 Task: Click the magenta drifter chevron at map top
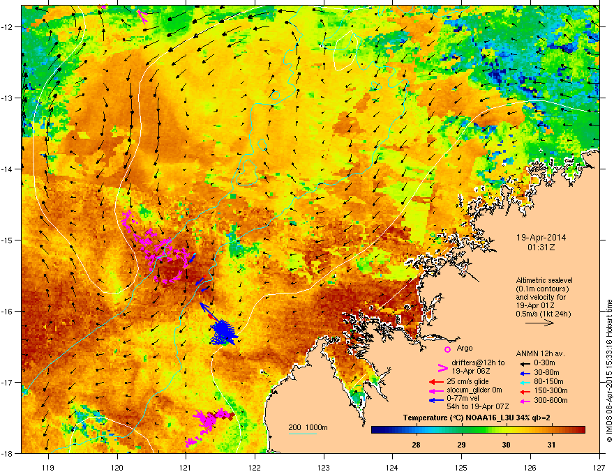(x=143, y=17)
